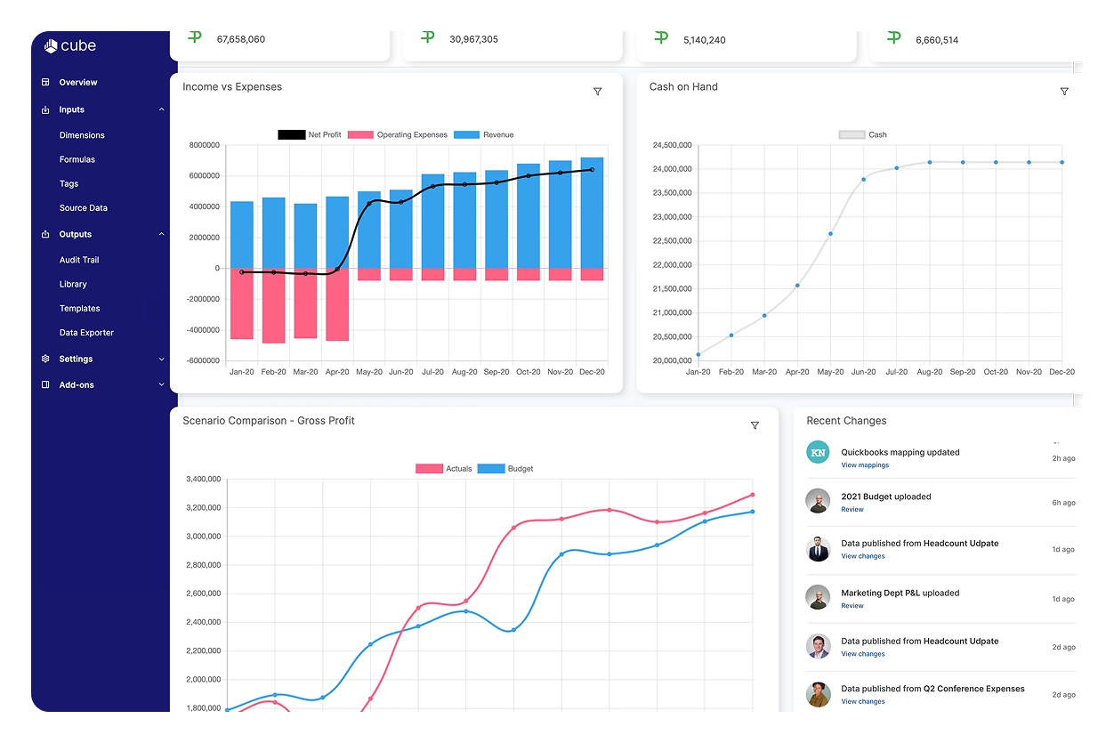Open the filter on Income vs Expenses chart
The width and height of the screenshot is (1114, 743).
pyautogui.click(x=597, y=91)
